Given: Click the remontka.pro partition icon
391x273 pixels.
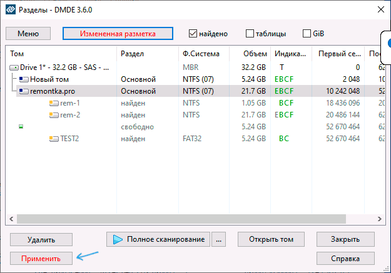Looking at the screenshot, I should click(x=24, y=91).
